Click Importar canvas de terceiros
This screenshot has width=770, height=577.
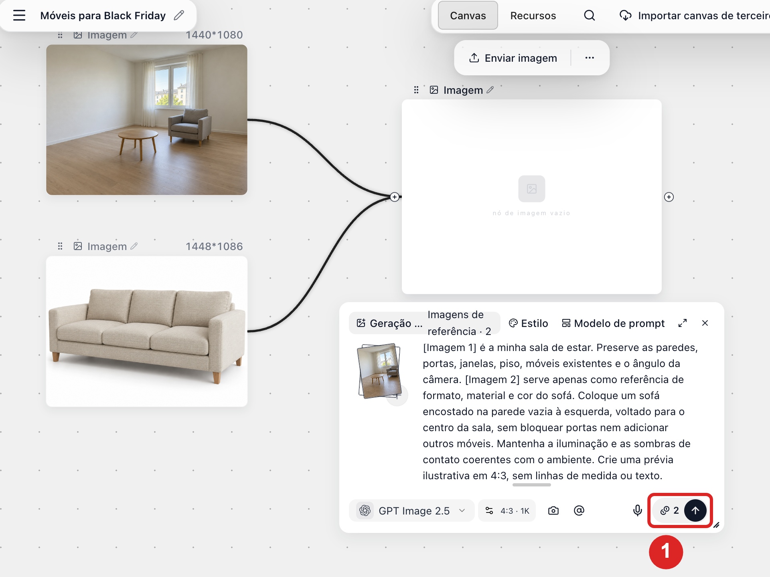pyautogui.click(x=695, y=16)
